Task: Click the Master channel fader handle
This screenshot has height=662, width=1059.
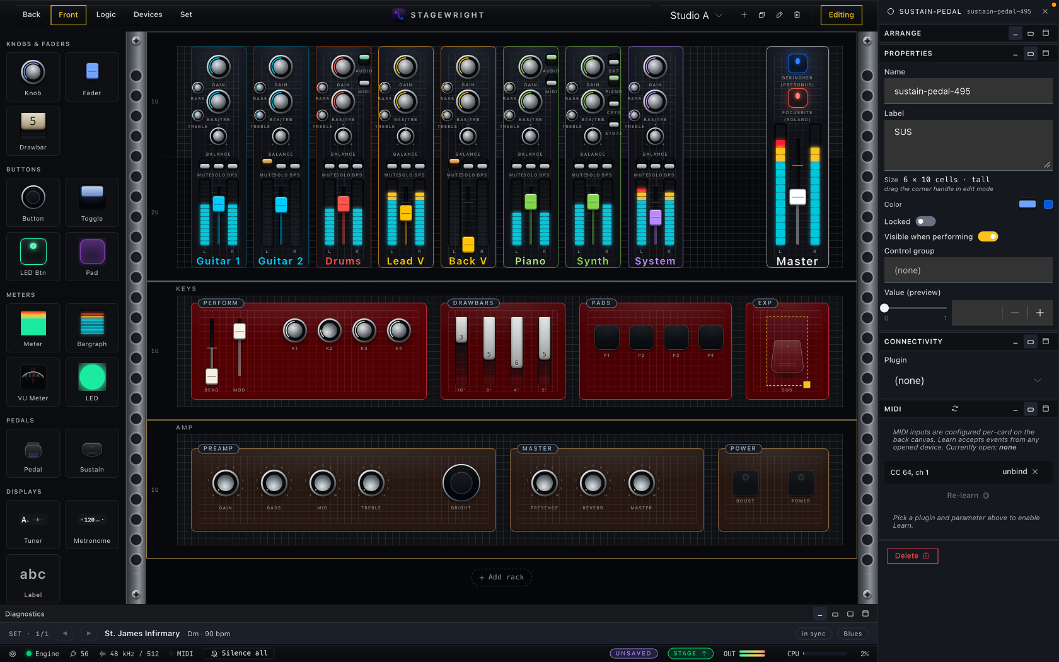Action: (x=797, y=197)
